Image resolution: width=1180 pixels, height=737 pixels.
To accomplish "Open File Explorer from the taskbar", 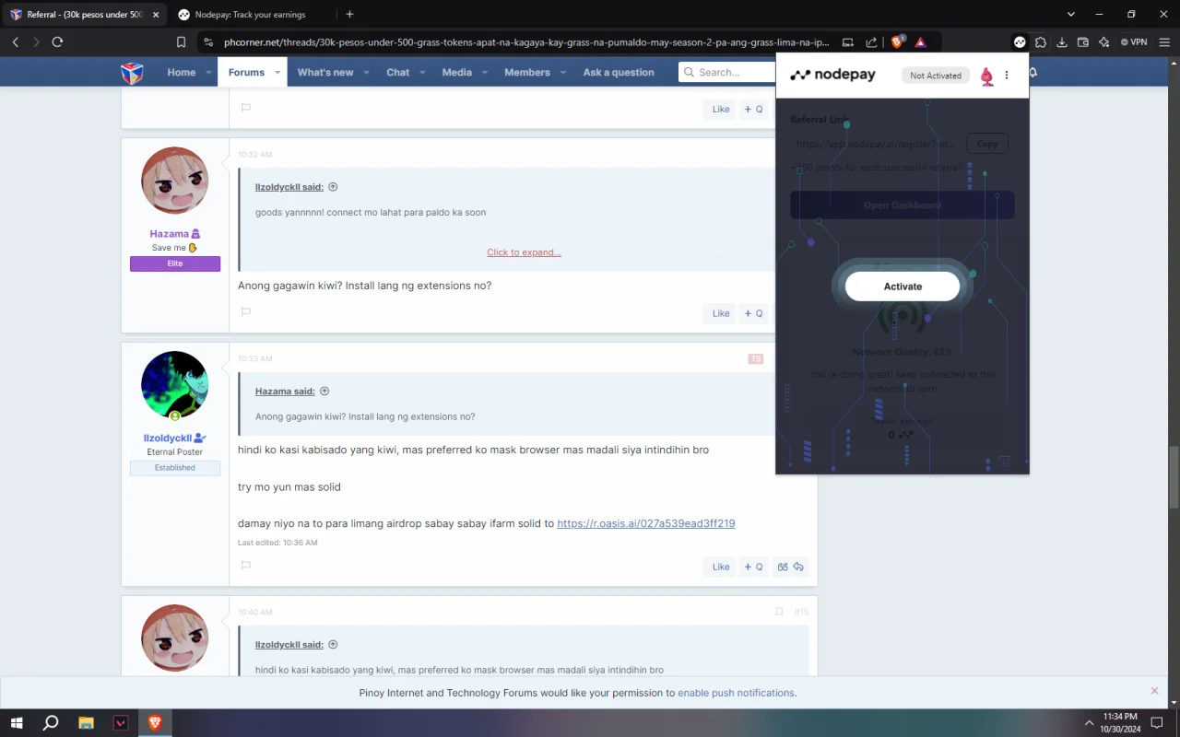I will (86, 723).
